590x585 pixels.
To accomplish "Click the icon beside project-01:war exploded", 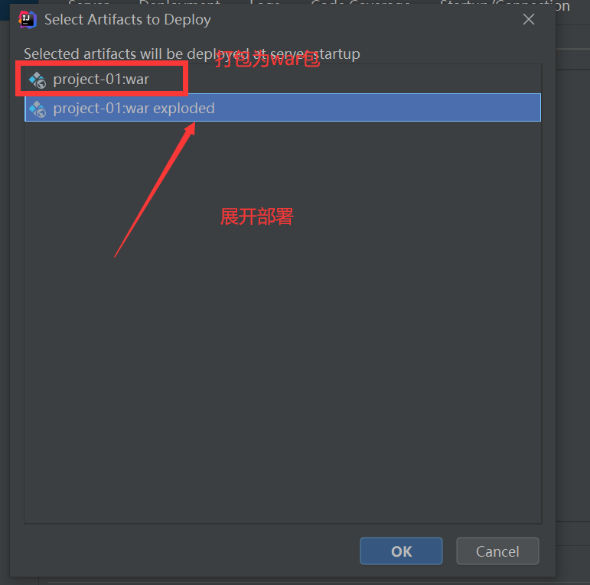I will pos(37,109).
